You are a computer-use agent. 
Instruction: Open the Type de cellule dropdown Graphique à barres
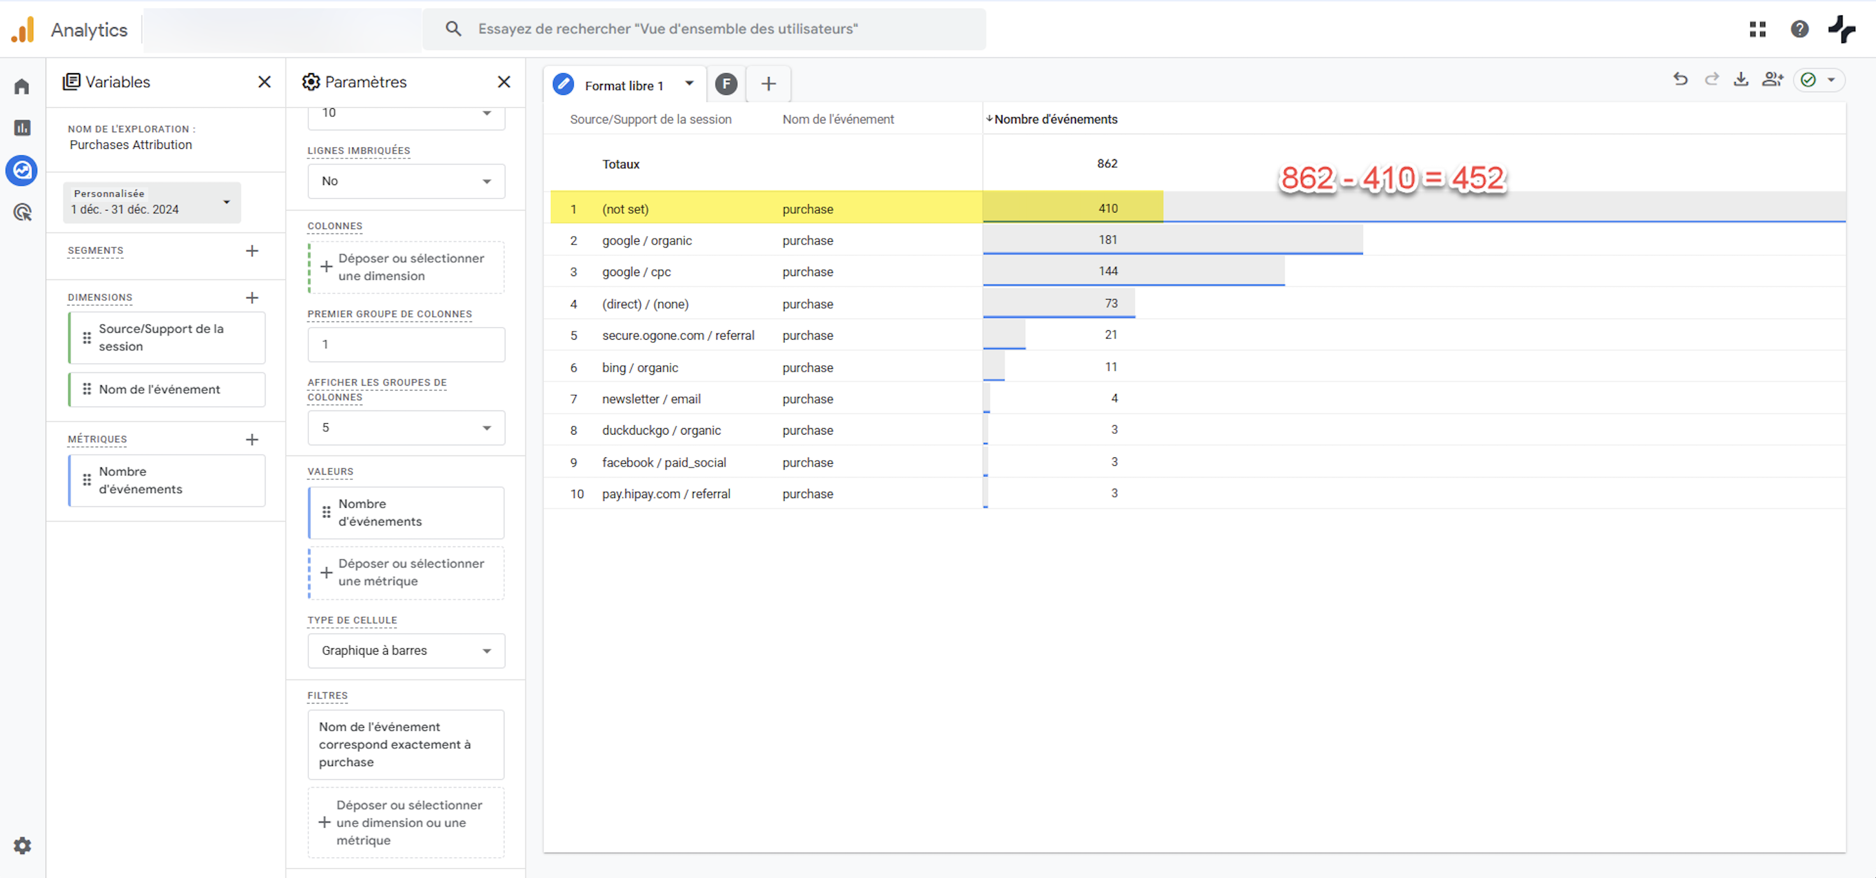click(x=406, y=650)
